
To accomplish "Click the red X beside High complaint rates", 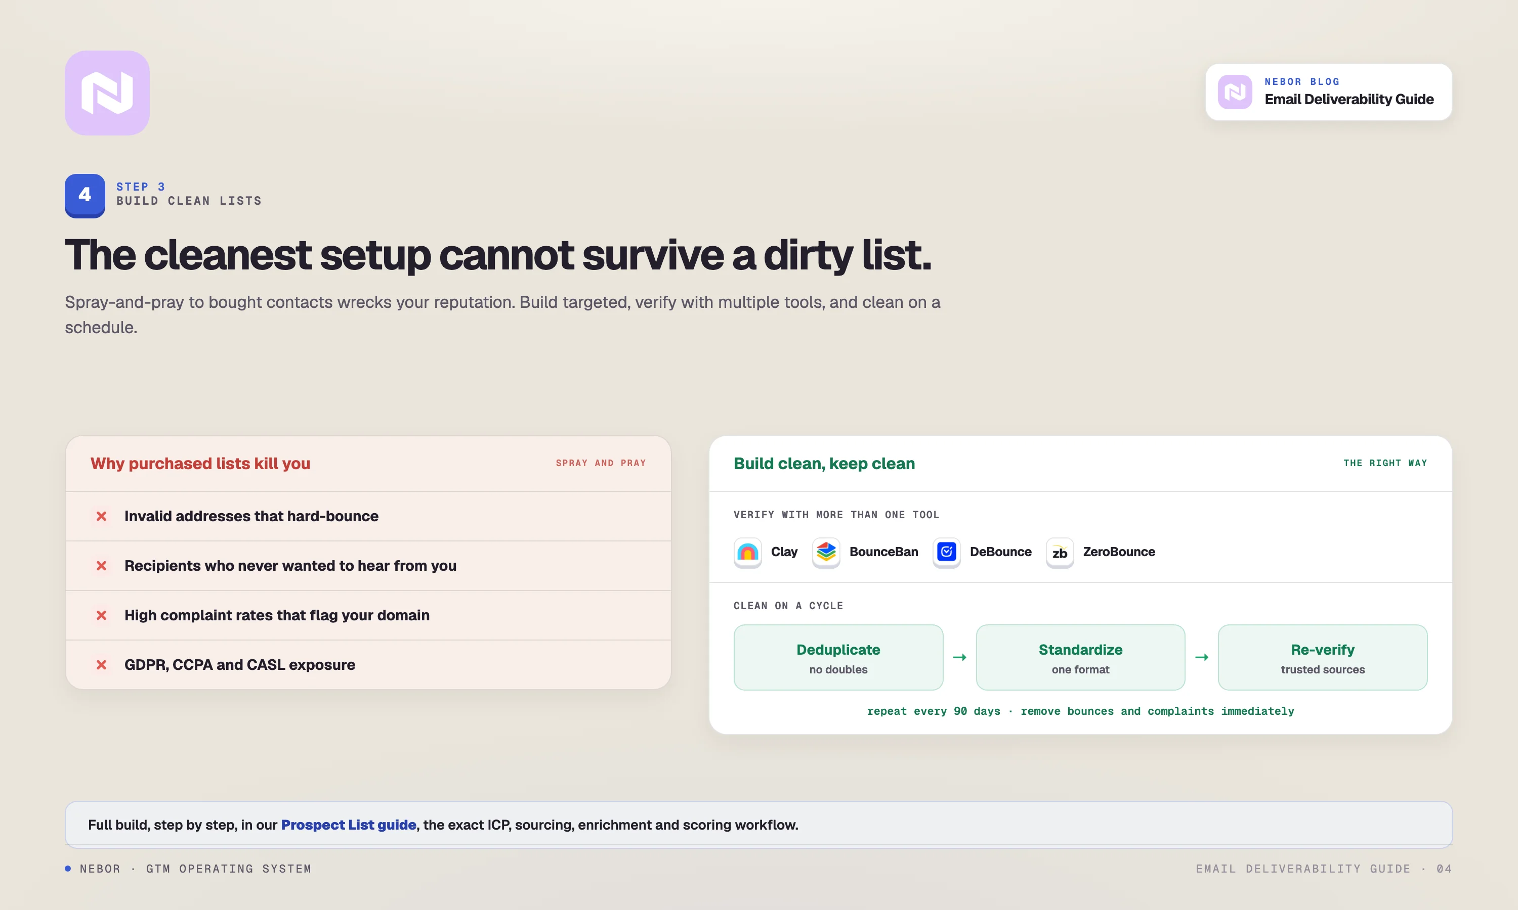I will pyautogui.click(x=101, y=615).
